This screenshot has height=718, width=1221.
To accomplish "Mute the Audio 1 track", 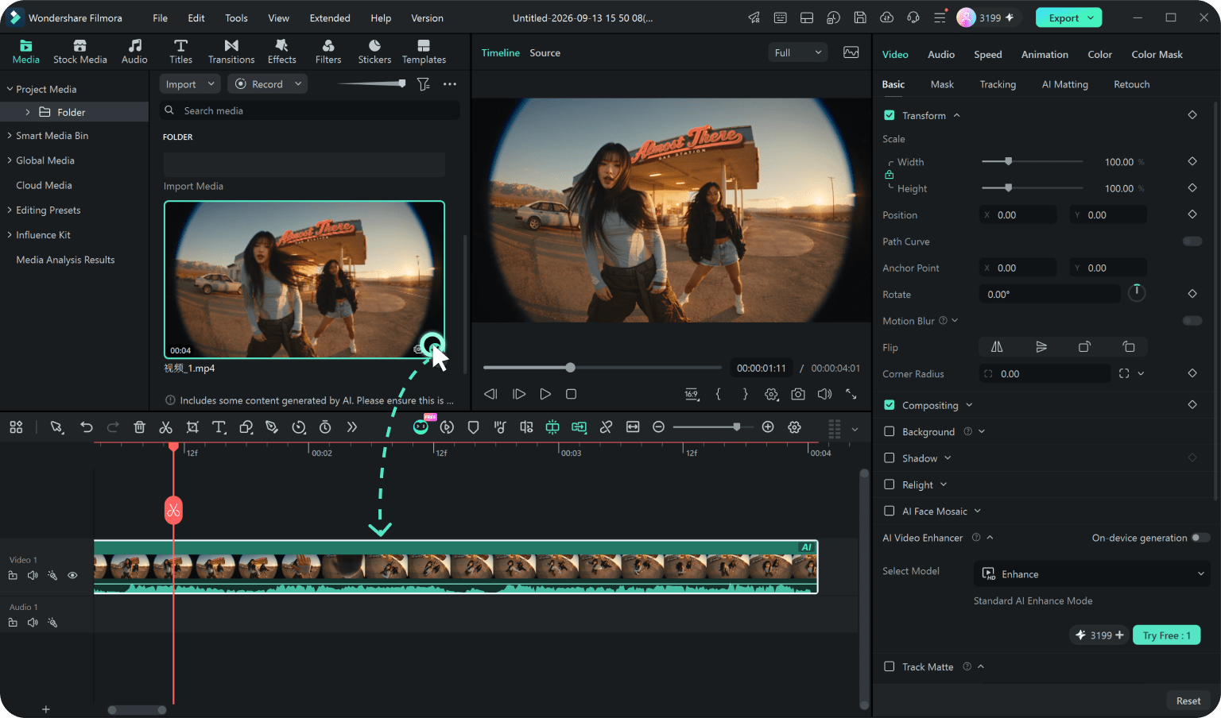I will 33,623.
